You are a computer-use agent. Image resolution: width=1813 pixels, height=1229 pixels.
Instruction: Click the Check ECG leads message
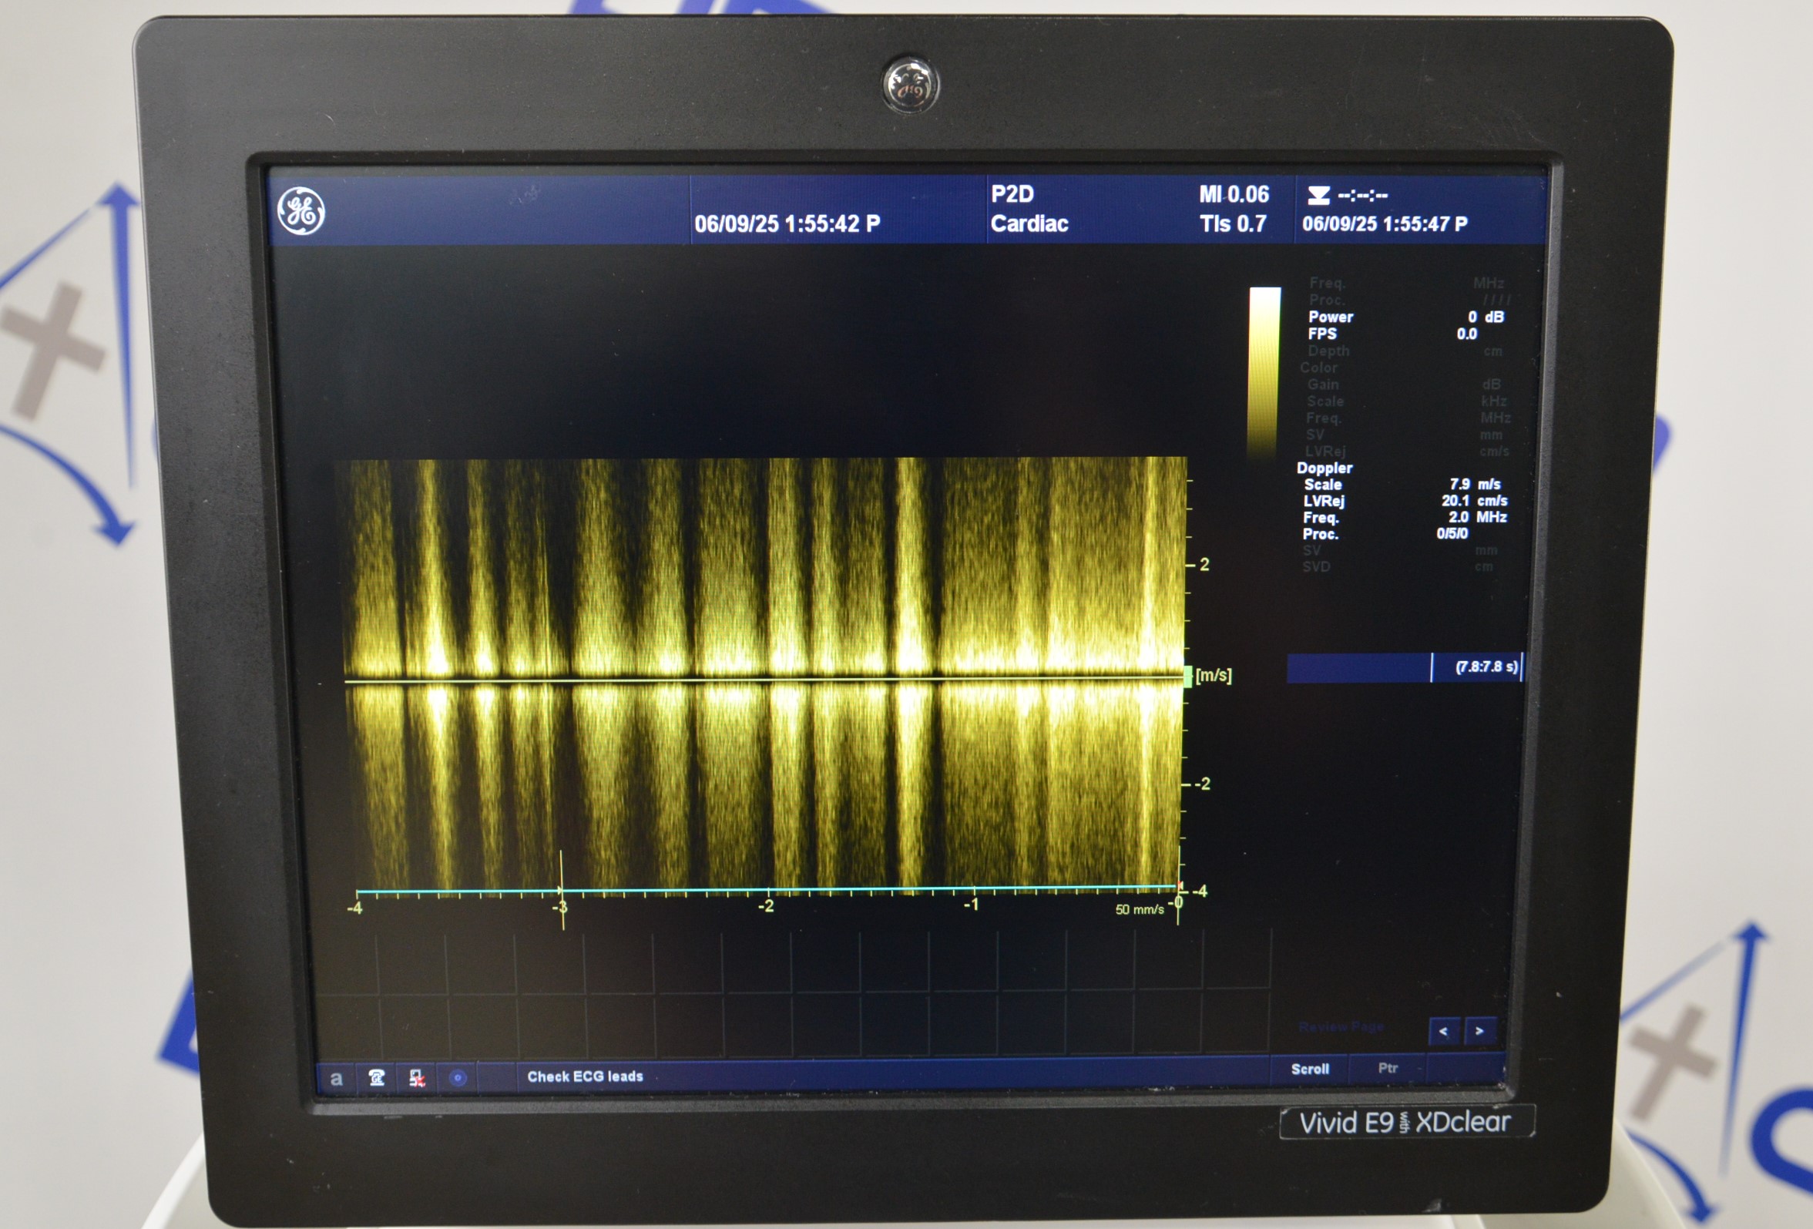585,1077
